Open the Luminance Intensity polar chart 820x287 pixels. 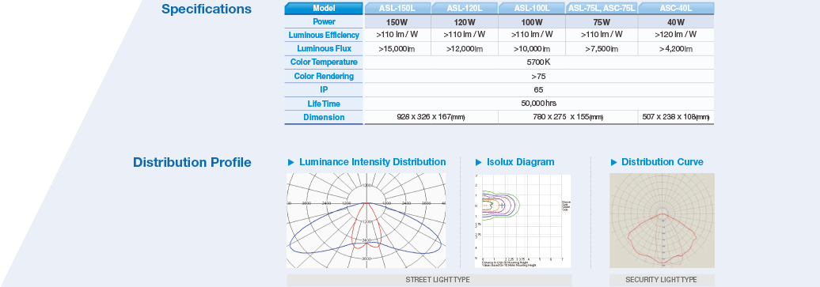366,221
